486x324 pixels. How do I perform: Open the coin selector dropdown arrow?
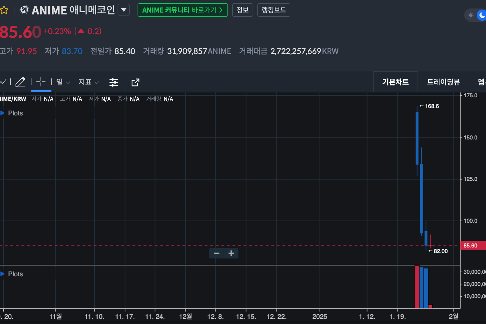124,10
